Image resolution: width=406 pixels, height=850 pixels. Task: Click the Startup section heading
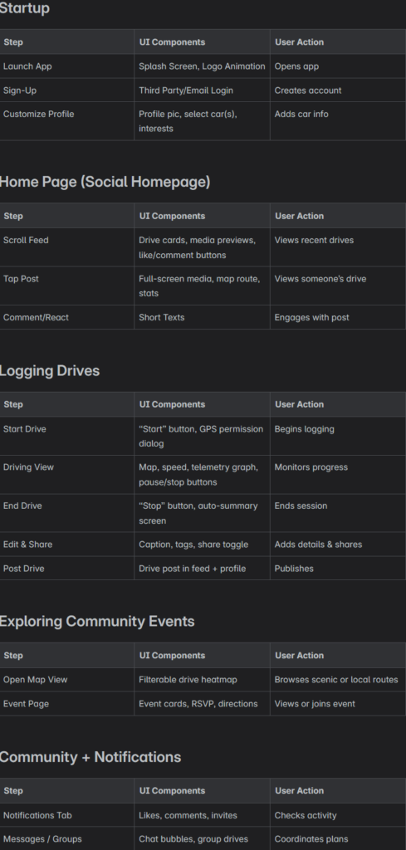[24, 8]
